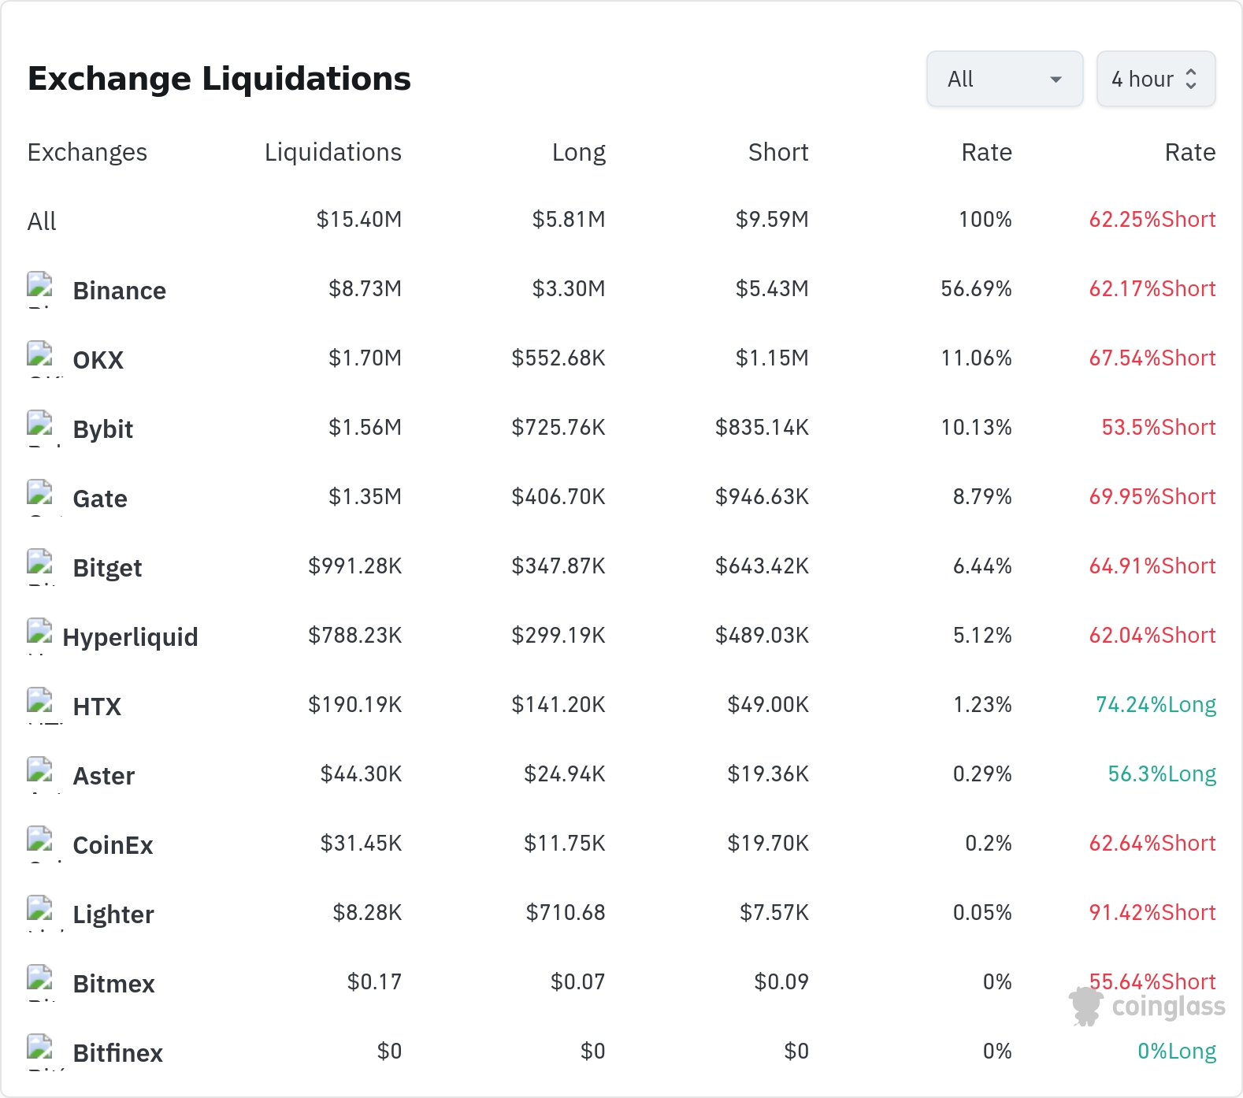Open the Binance exchange name link
1243x1098 pixels.
click(120, 291)
